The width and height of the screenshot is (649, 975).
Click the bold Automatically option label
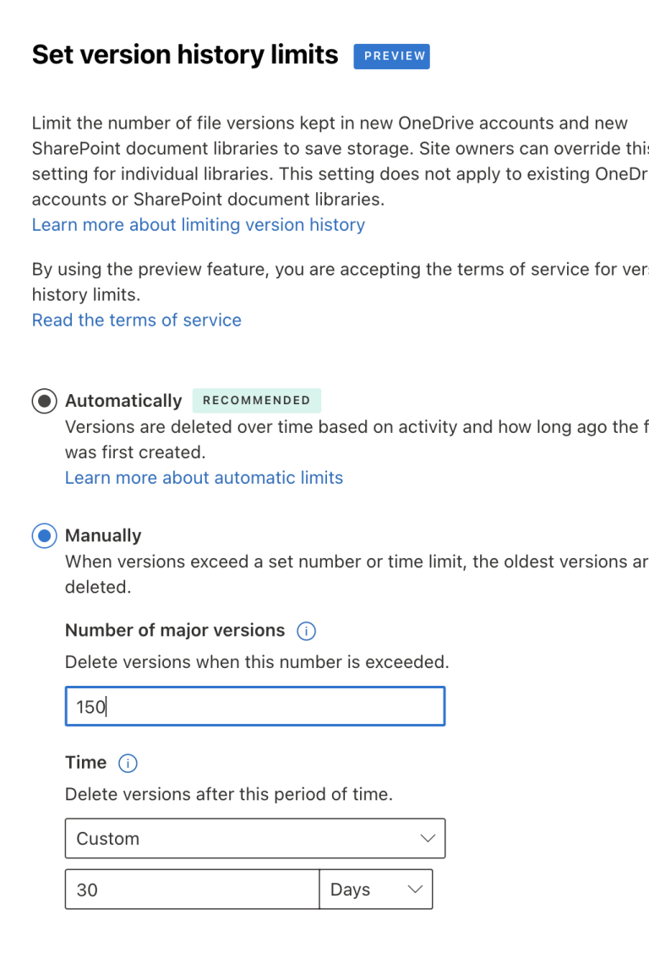pyautogui.click(x=123, y=401)
